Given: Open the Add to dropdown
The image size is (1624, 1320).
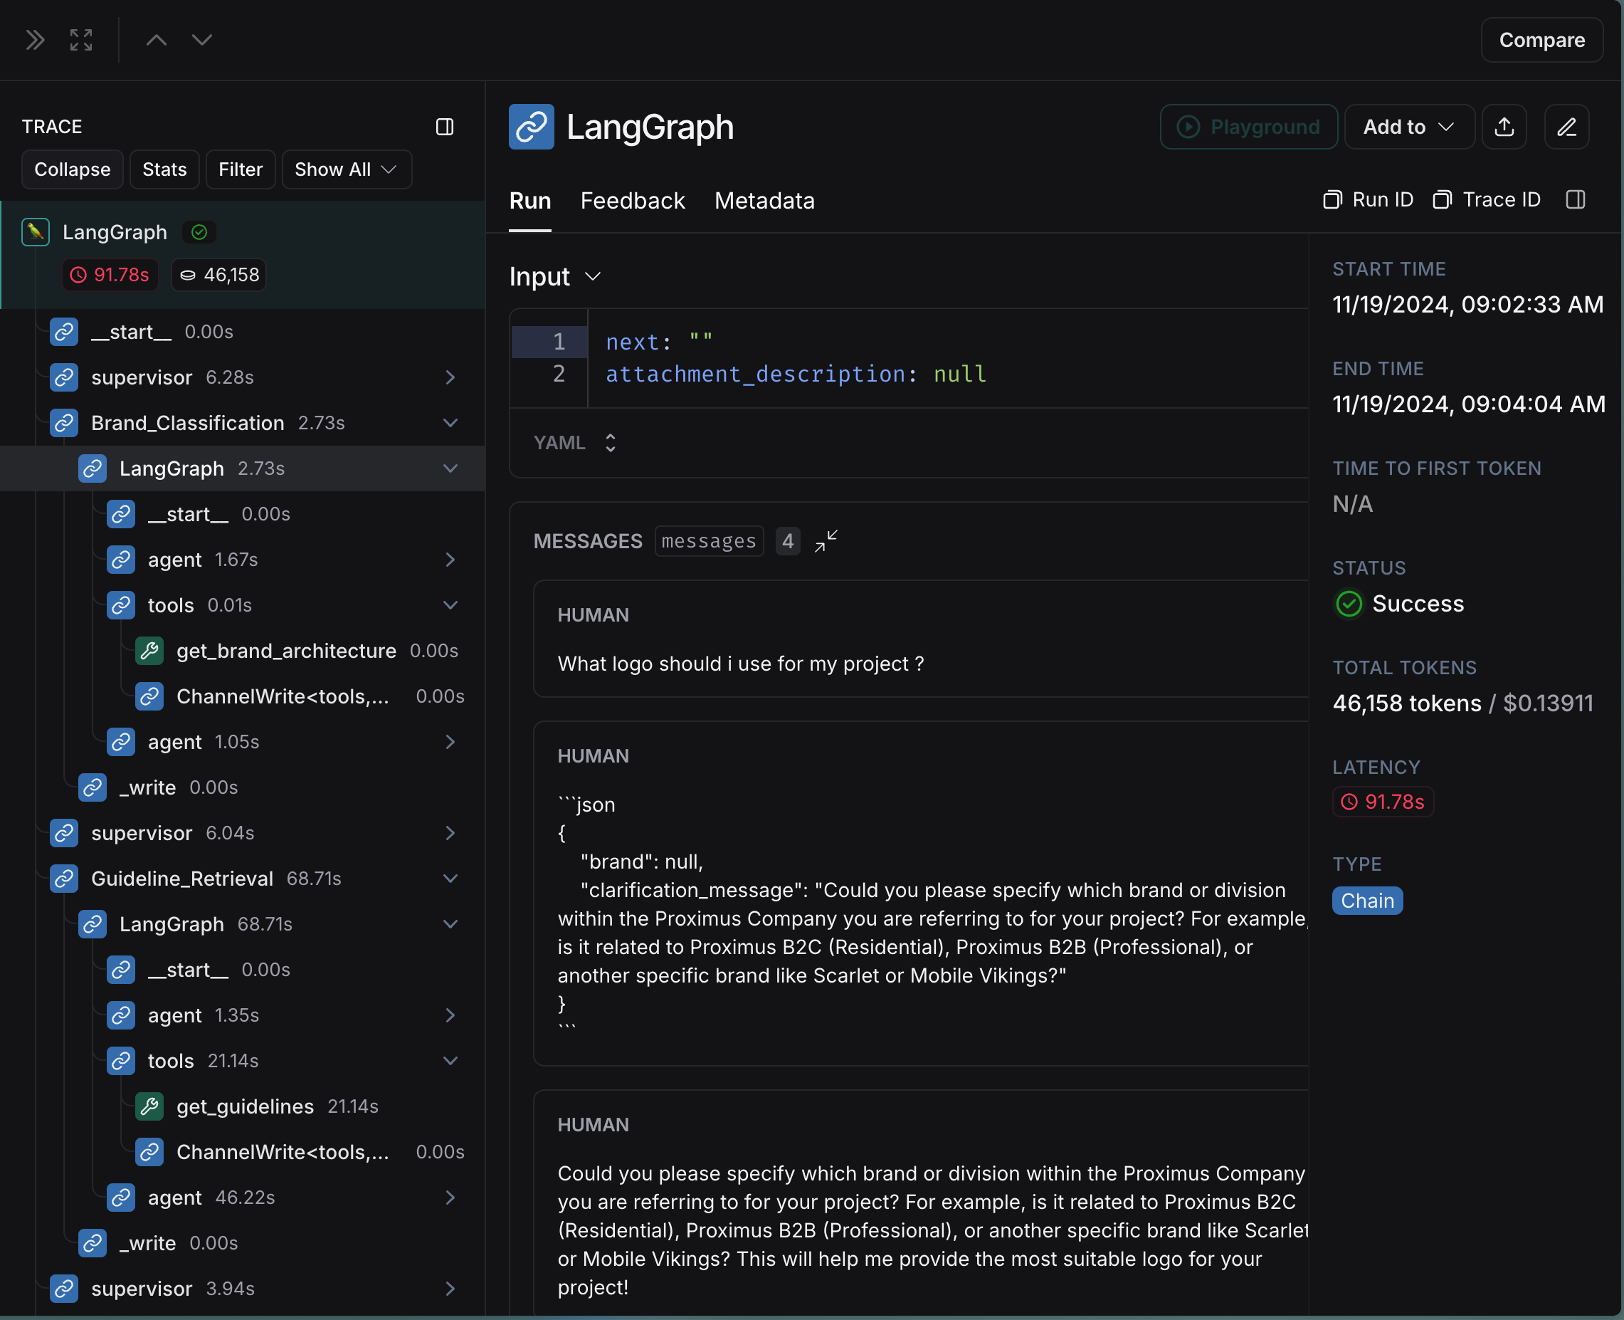Looking at the screenshot, I should pyautogui.click(x=1410, y=127).
